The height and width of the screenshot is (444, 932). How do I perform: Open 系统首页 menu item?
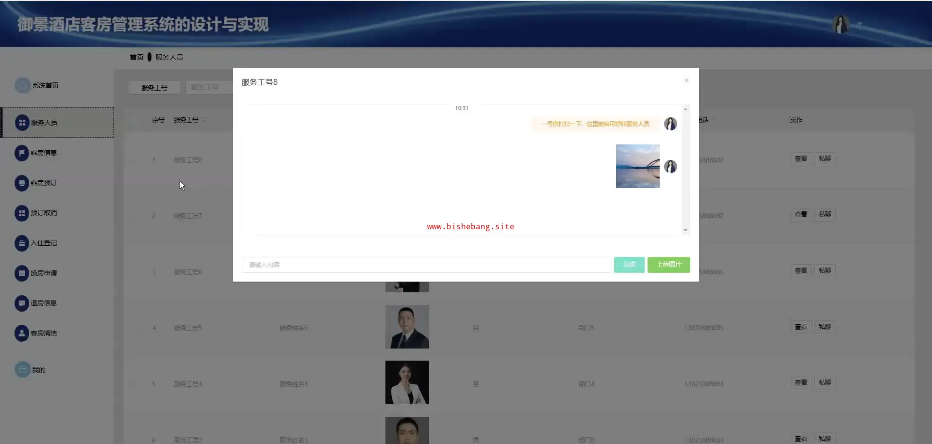pyautogui.click(x=57, y=85)
